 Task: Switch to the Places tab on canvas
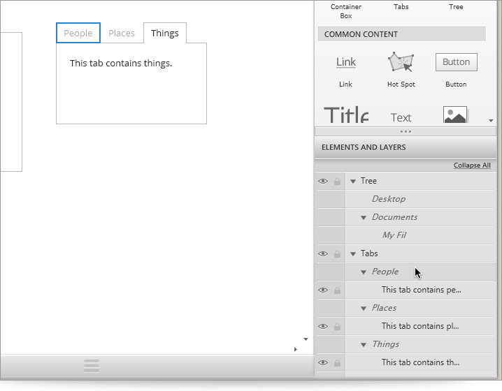point(122,33)
